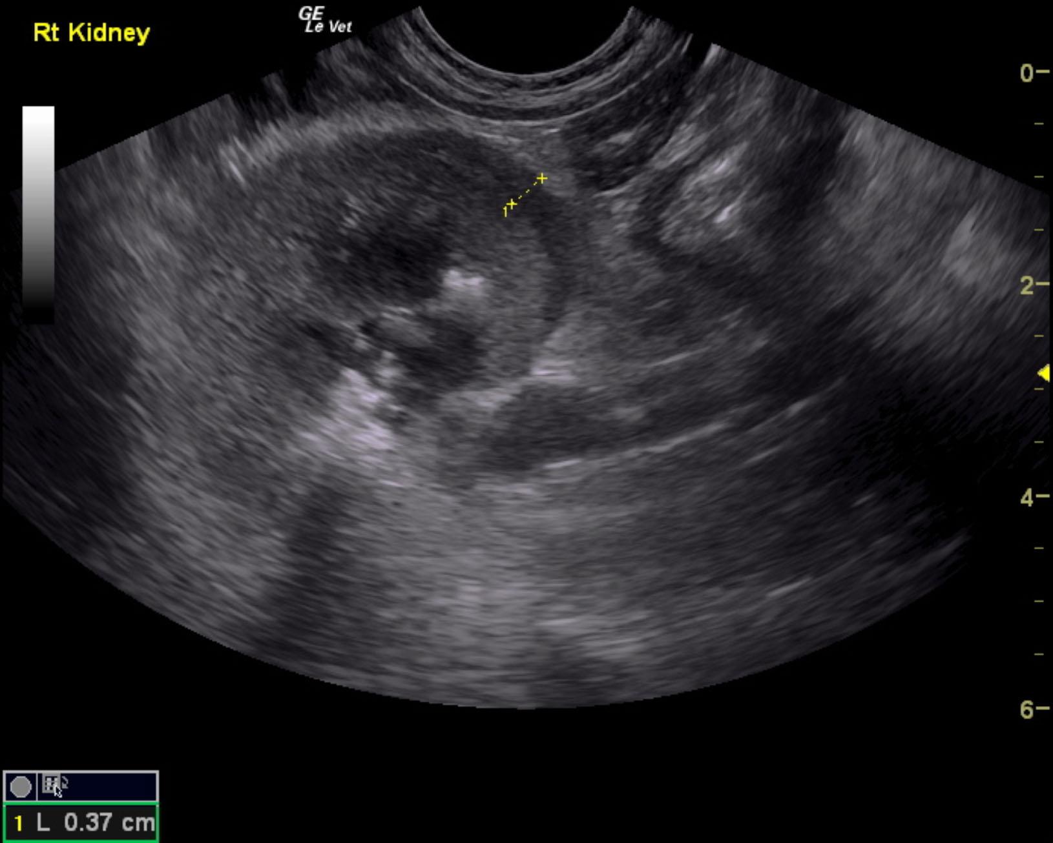The height and width of the screenshot is (843, 1053).
Task: Click the octagon status indicator bottom-left
Action: click(x=21, y=786)
